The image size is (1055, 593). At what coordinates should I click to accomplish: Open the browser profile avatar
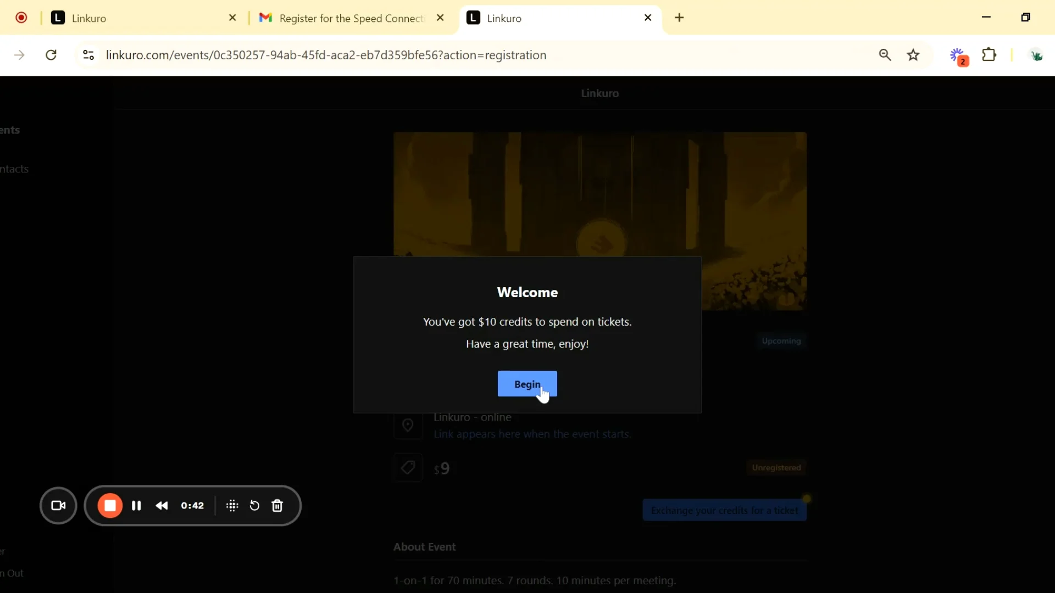point(1036,55)
